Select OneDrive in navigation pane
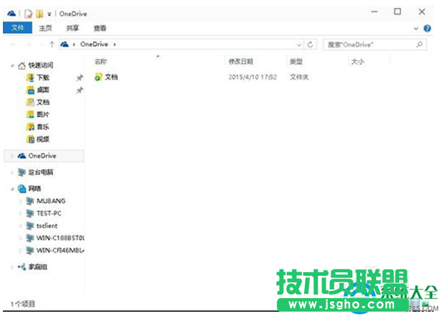 (x=42, y=156)
